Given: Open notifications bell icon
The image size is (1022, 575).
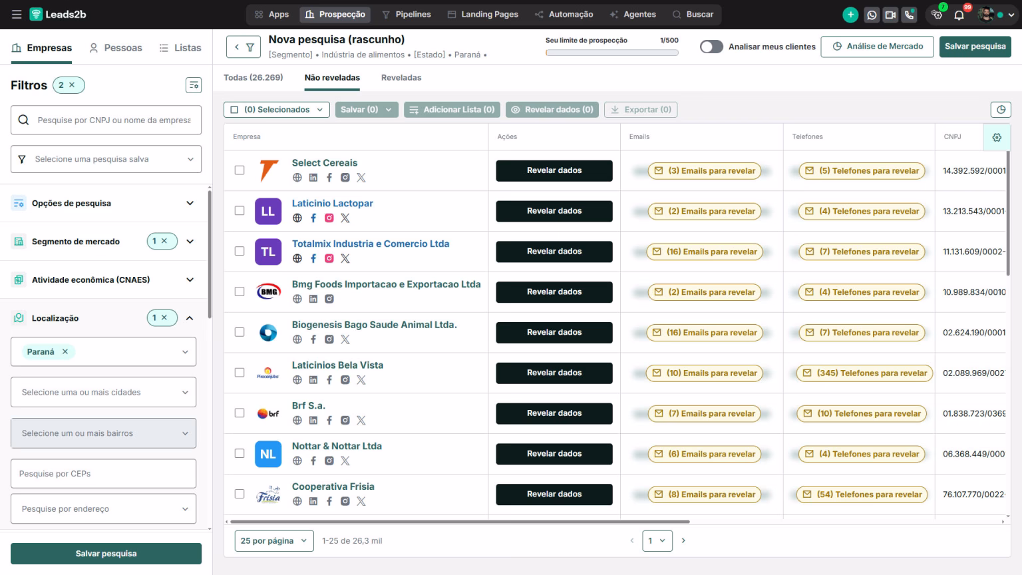Looking at the screenshot, I should [959, 15].
